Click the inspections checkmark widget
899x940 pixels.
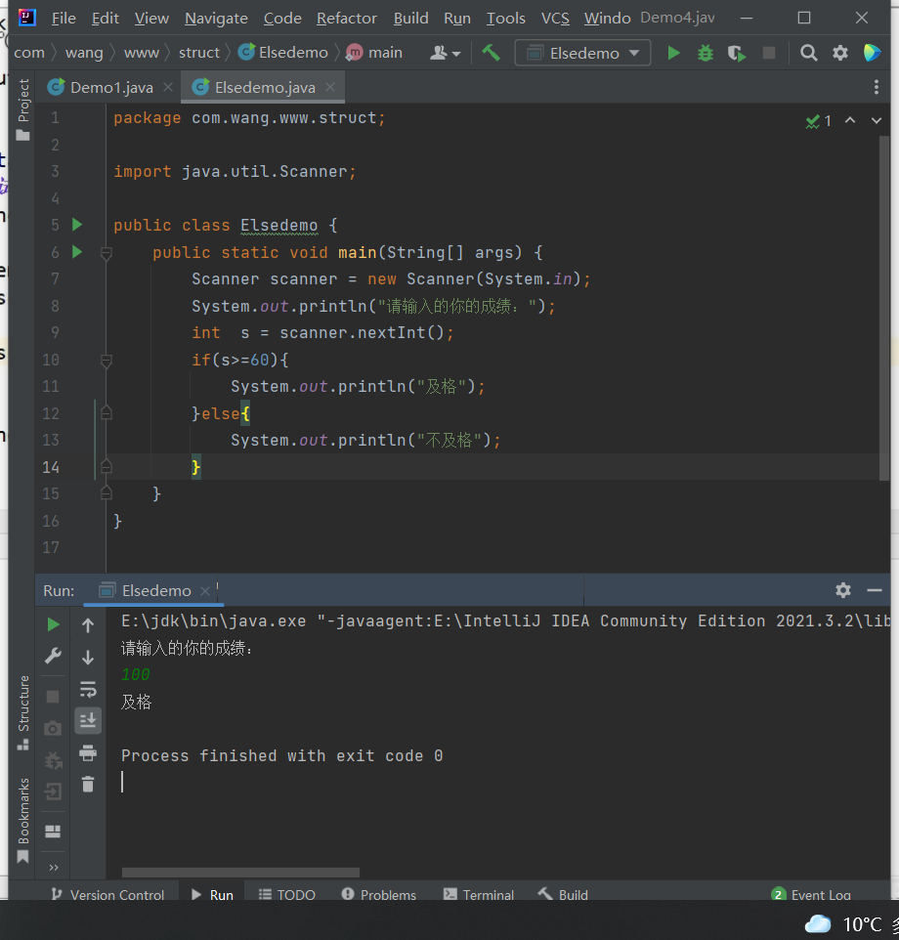tap(818, 121)
